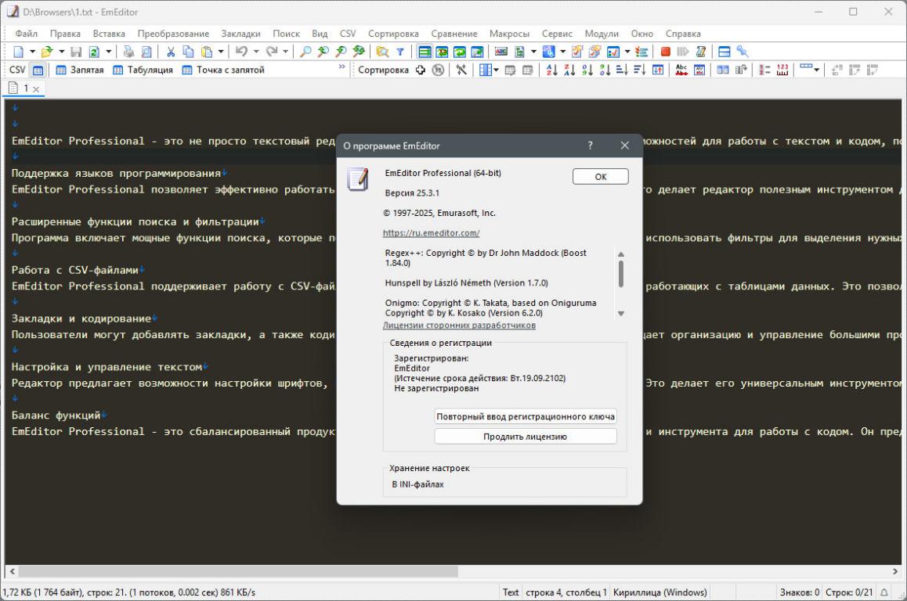Expand the New file dropdown arrow

click(33, 52)
